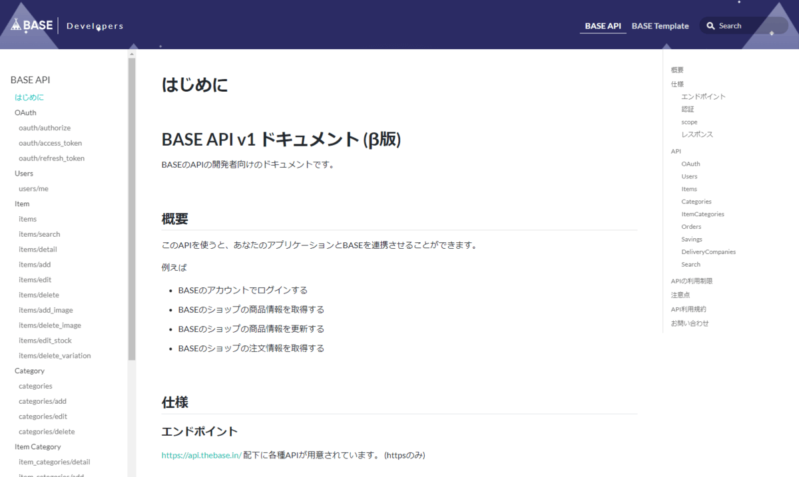Screen dimensions: 799x477
Task: Click the sidebar scrollbar thumb
Action: [x=132, y=209]
